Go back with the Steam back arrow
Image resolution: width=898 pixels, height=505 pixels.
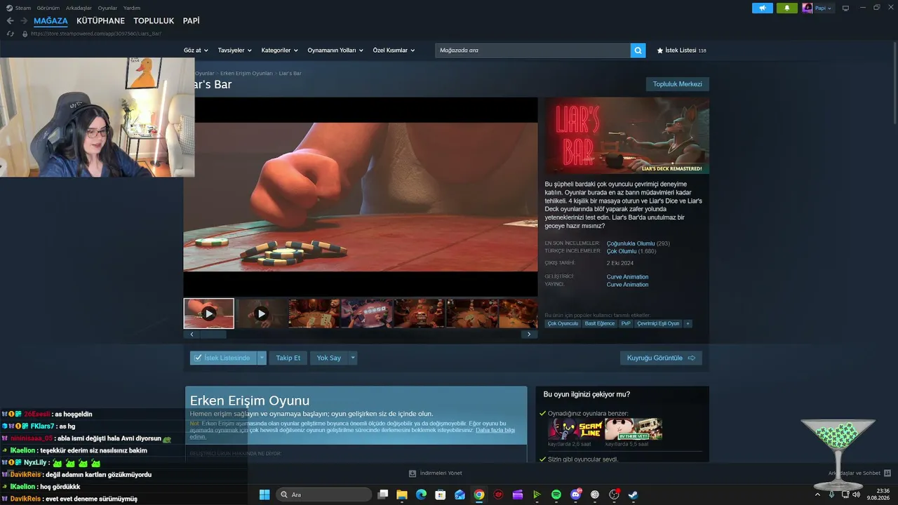point(10,21)
